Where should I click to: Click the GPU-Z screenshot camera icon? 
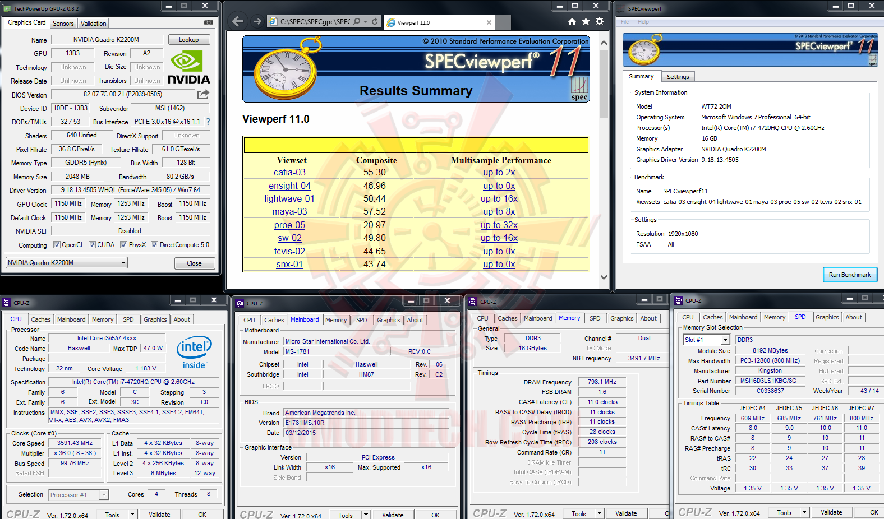click(x=209, y=22)
